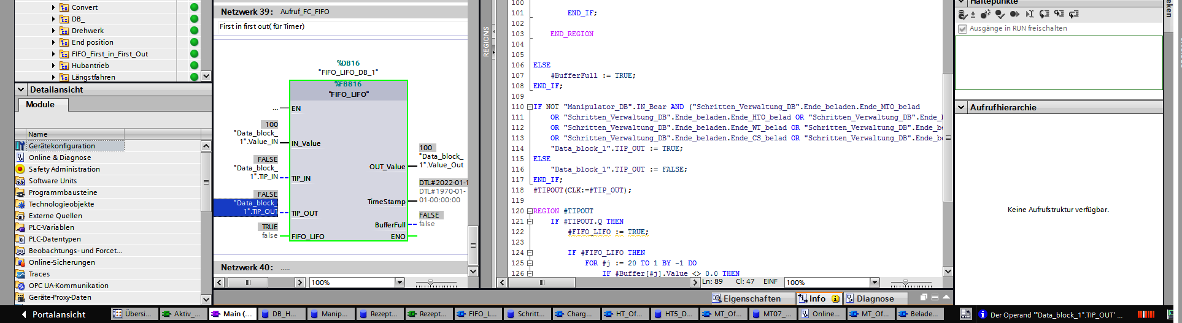Screen dimensions: 1182x323
Task: Switch to the FIFO_L... editor tab
Action: coord(477,314)
